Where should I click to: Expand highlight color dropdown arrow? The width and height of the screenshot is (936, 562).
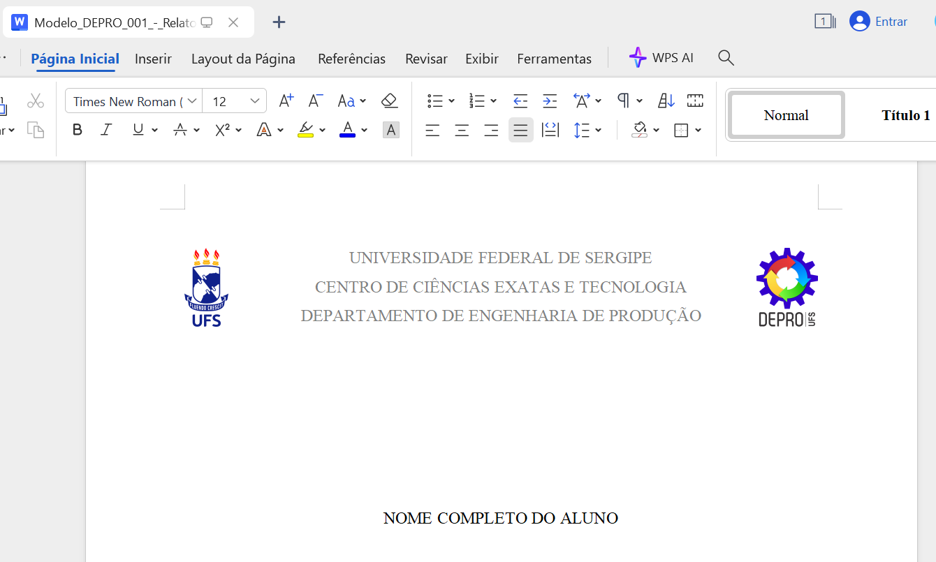point(322,130)
